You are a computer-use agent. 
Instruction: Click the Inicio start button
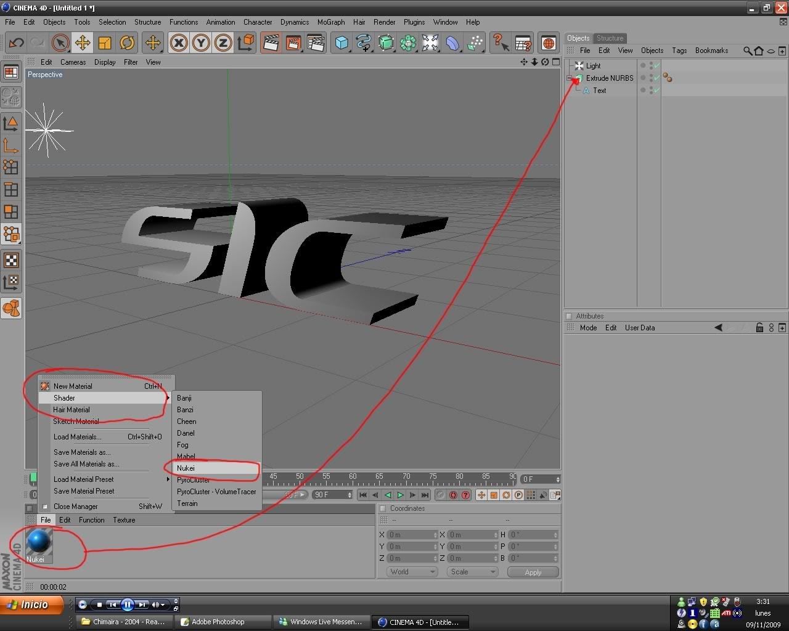click(x=33, y=605)
